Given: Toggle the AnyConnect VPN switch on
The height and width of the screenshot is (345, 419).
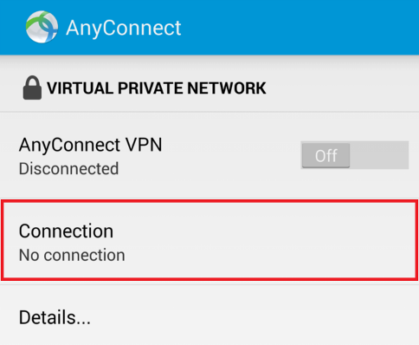Looking at the screenshot, I should (355, 155).
